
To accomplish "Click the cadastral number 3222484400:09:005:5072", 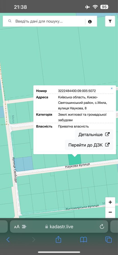I will [77, 91].
